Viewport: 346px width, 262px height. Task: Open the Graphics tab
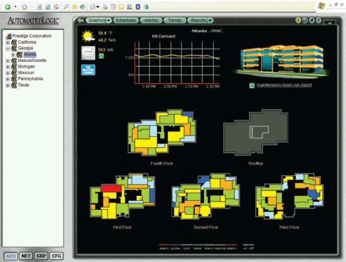(x=96, y=20)
